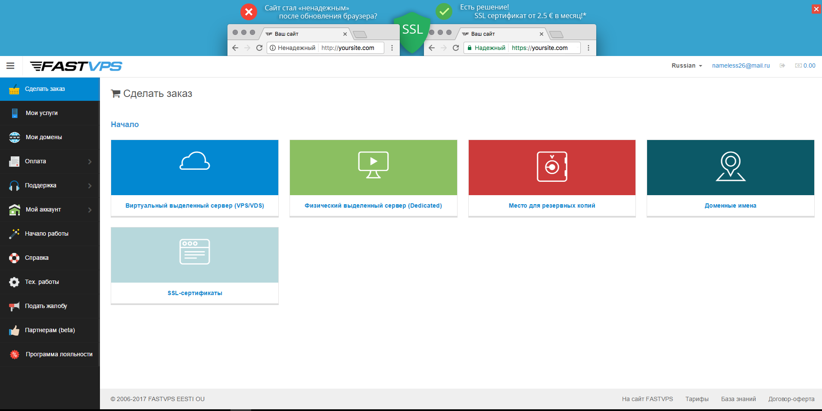The height and width of the screenshot is (411, 822).
Task: Open Виртуальный выделенный сервер (VPS/VDS) link
Action: [x=195, y=205]
